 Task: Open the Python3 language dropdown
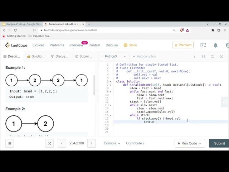click(x=114, y=57)
